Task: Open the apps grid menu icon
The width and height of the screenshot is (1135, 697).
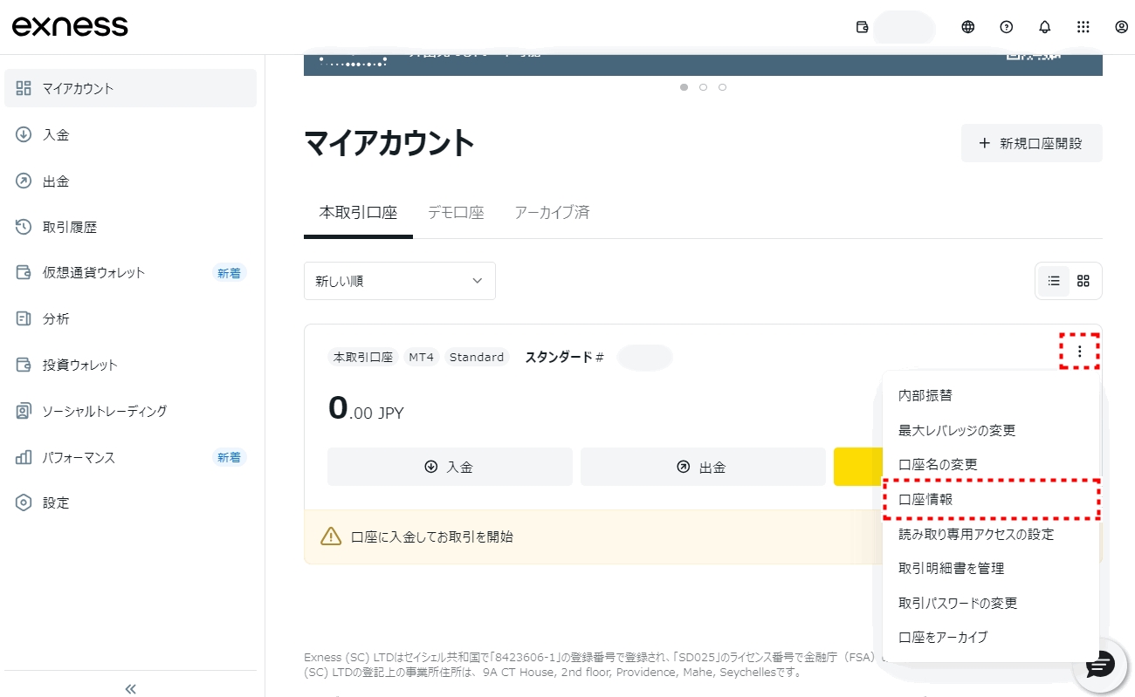Action: [1083, 27]
